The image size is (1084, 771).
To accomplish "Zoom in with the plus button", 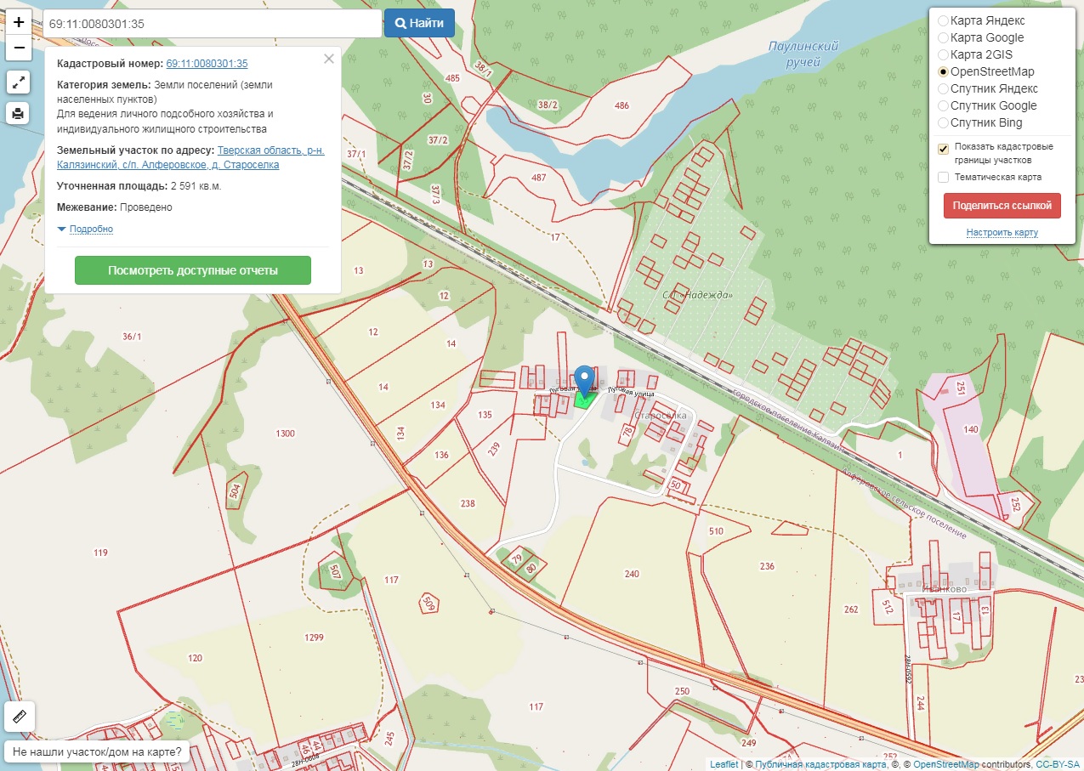I will click(19, 23).
